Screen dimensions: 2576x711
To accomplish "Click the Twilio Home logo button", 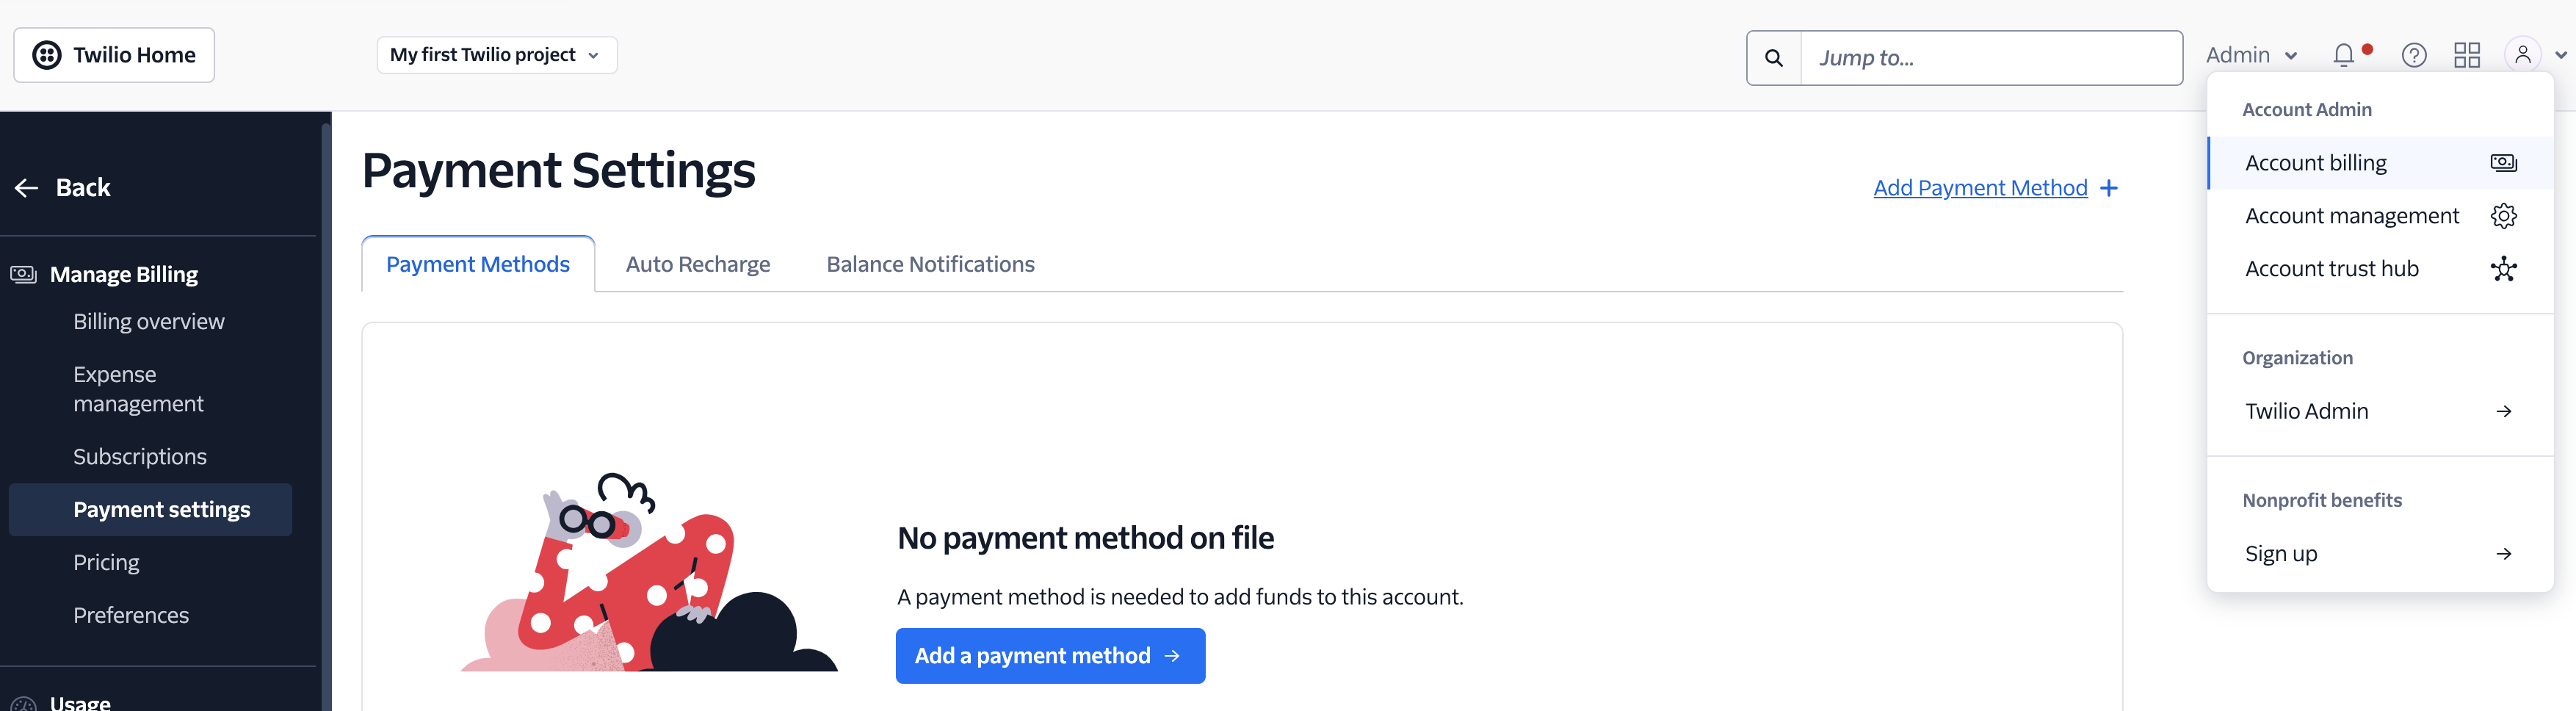I will (x=114, y=55).
